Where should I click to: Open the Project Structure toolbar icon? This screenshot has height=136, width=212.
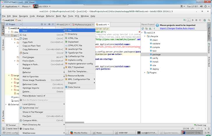tap(204, 20)
